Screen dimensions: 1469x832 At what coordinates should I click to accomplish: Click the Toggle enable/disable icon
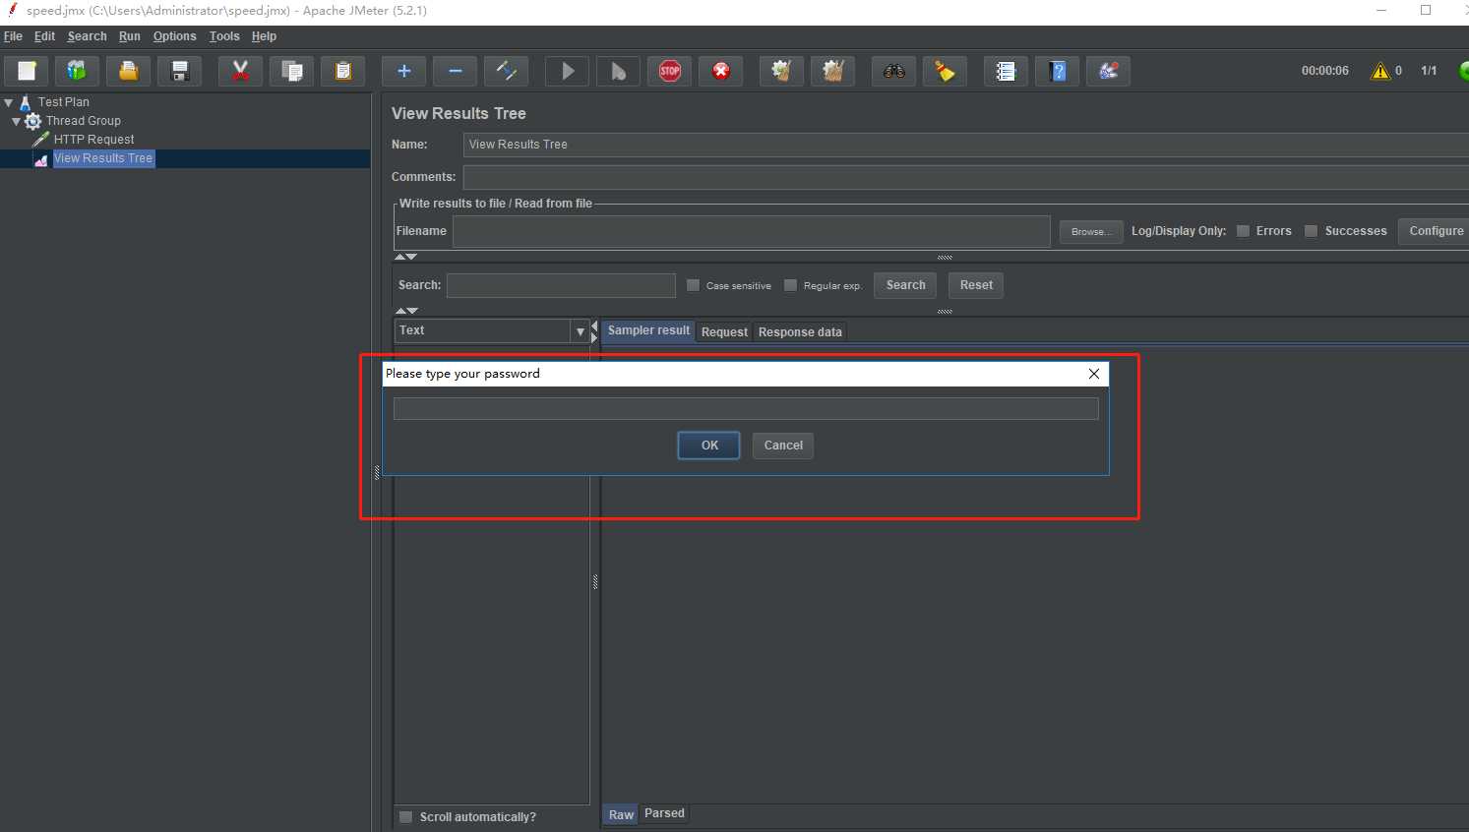506,71
